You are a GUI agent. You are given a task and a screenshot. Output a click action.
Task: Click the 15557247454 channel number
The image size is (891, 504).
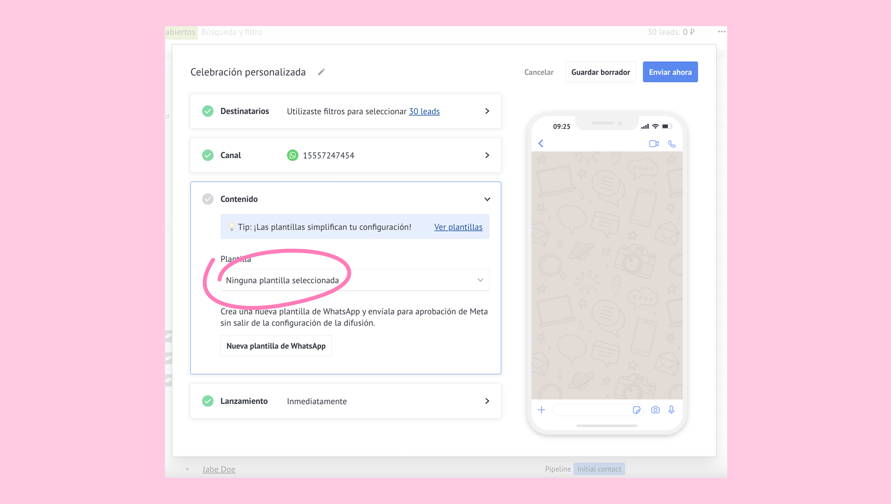tap(329, 155)
